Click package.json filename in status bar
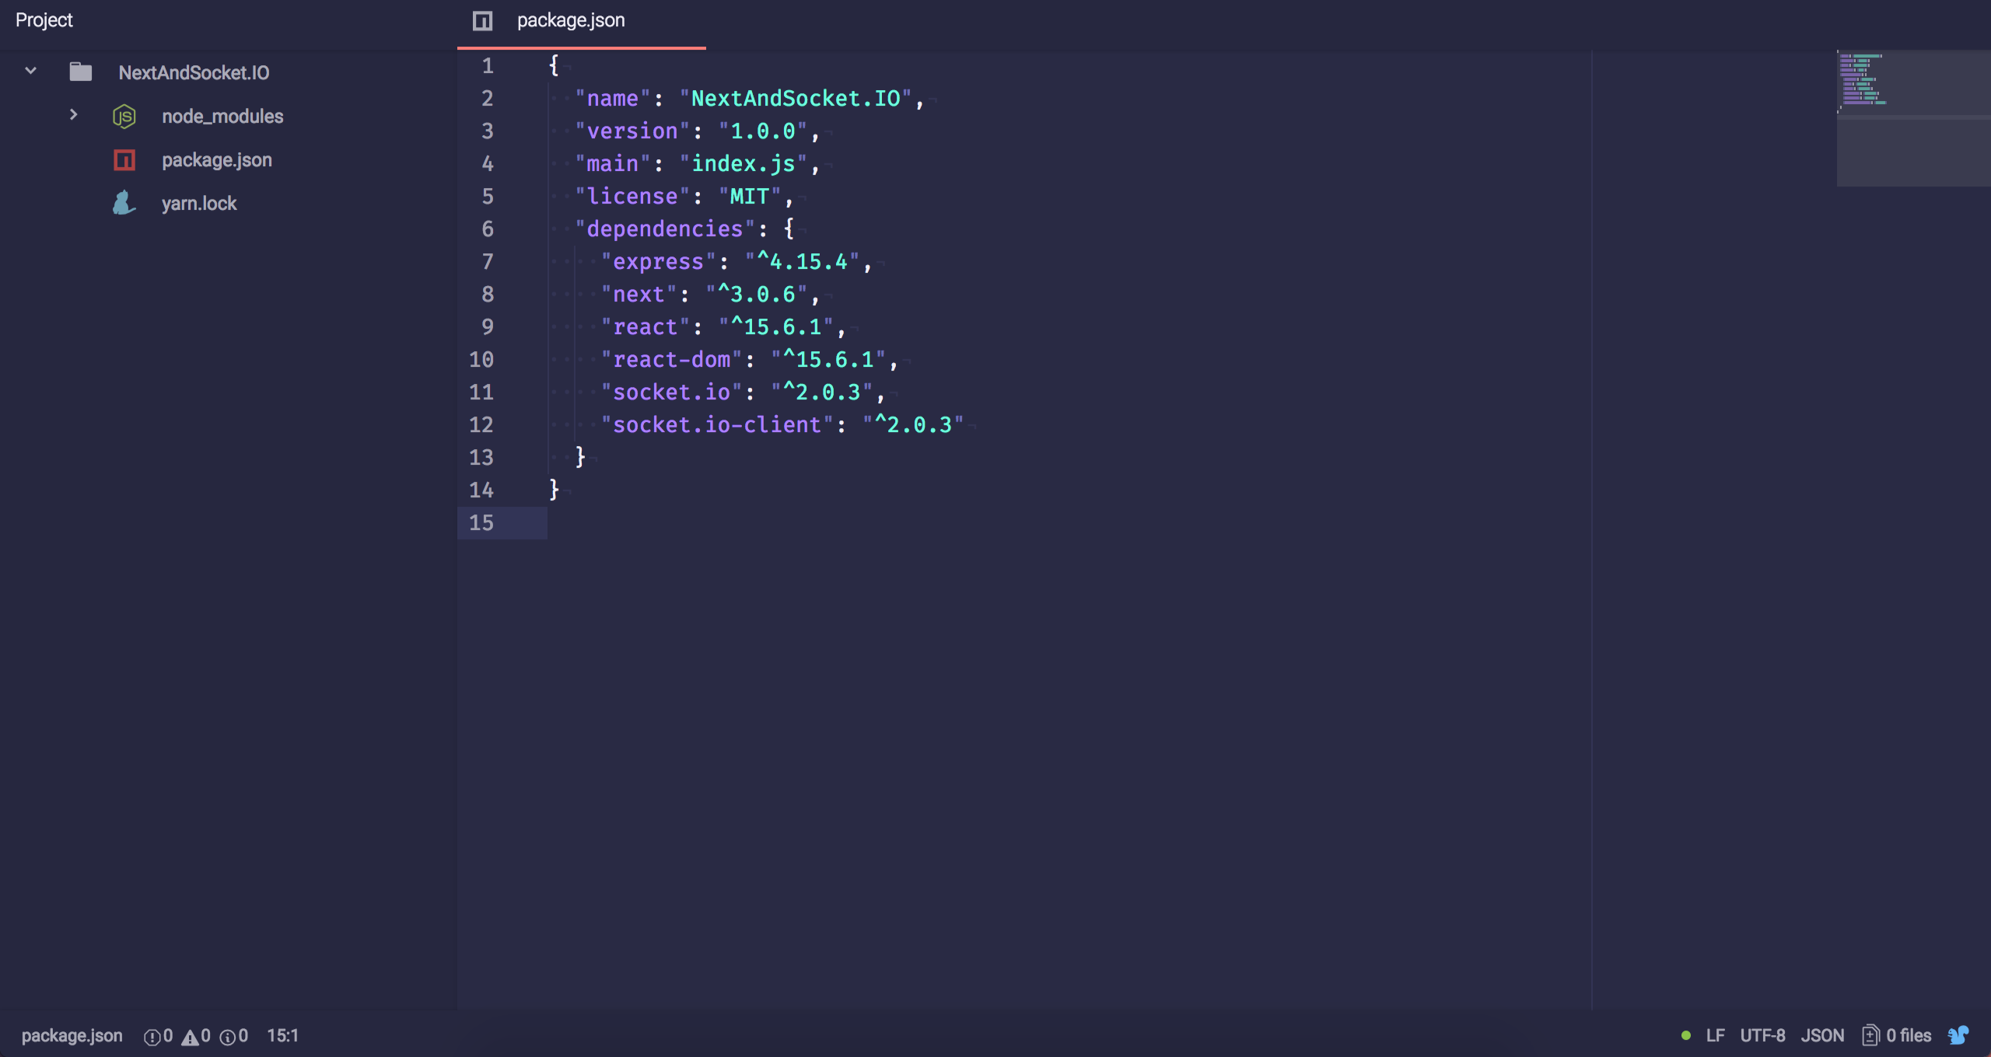Viewport: 1991px width, 1057px height. (72, 1035)
